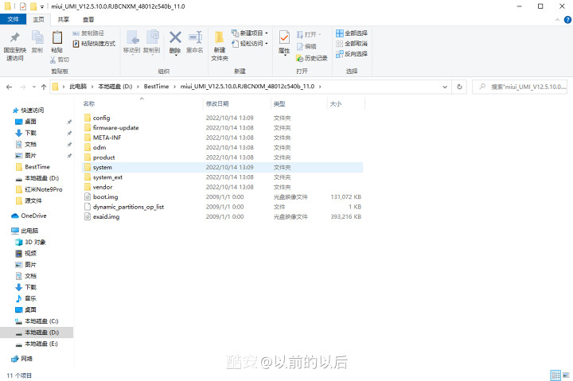Image resolution: width=573 pixels, height=381 pixels.
Task: Open Music folder in the sidebar
Action: pyautogui.click(x=31, y=298)
